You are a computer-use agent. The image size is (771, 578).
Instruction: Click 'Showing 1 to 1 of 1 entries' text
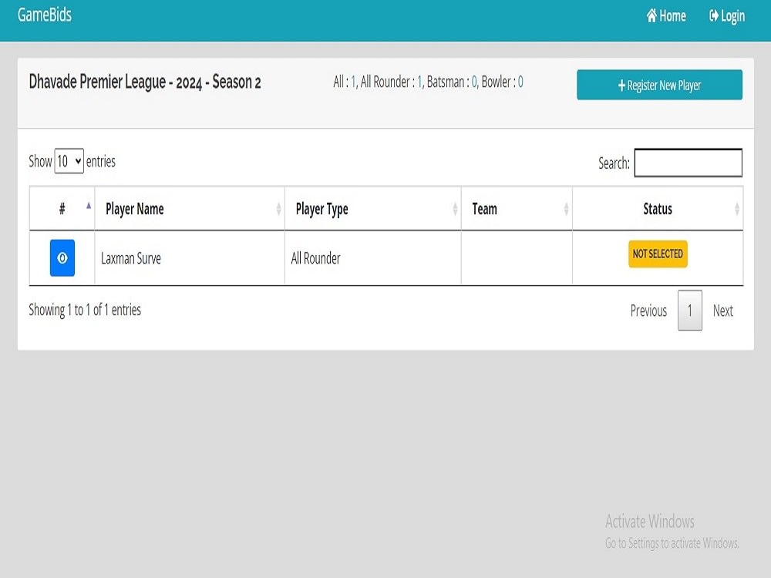click(x=85, y=310)
